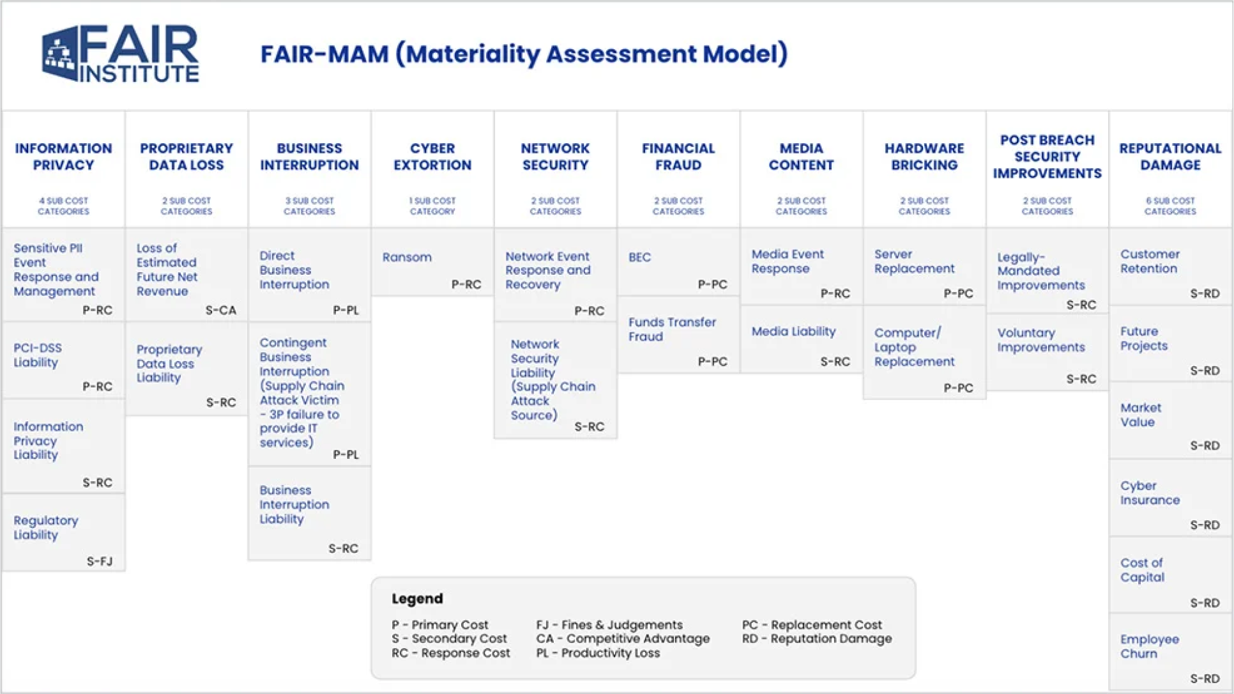The width and height of the screenshot is (1234, 694).
Task: Click Loss of Estimated Future Net Revenue
Action: coord(186,274)
